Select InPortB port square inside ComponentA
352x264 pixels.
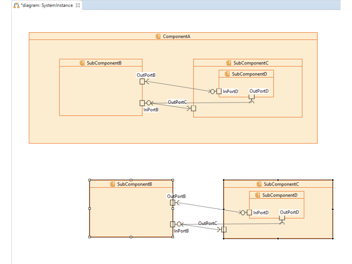pyautogui.click(x=142, y=103)
